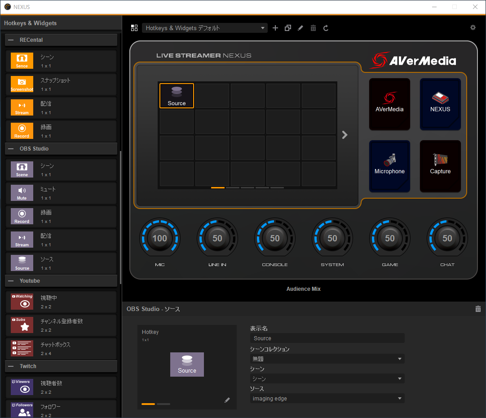Select the Source hotkey on the grid
Viewport: 486px width, 418px height.
tap(177, 95)
